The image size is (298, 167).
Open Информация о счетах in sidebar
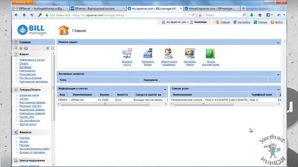tap(32, 60)
